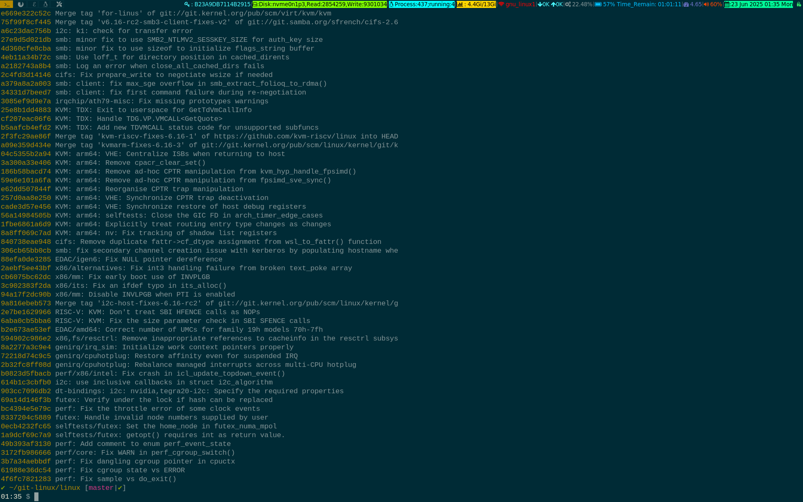The width and height of the screenshot is (803, 502).
Task: Switch to the Tux penguin workspace
Action: (46, 4)
